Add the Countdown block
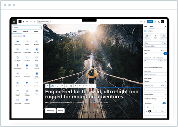The width and height of the screenshot is (178, 127). pos(17,59)
